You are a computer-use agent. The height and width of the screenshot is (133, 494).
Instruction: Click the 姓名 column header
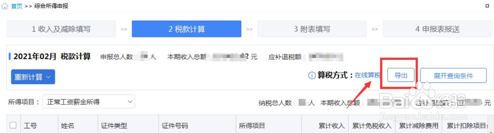tap(67, 126)
